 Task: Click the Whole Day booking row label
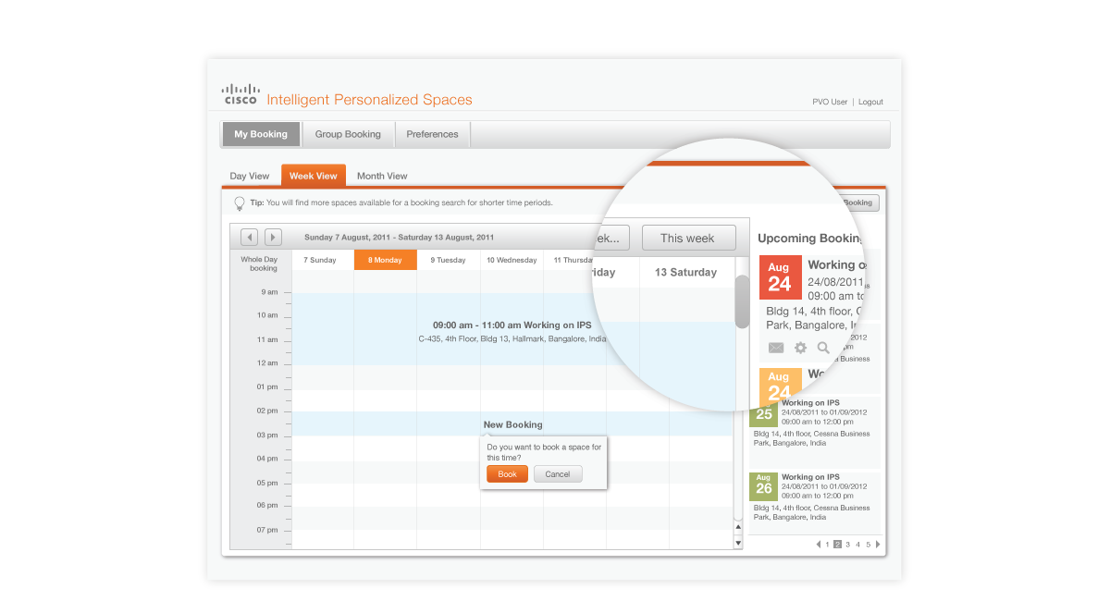tap(259, 264)
